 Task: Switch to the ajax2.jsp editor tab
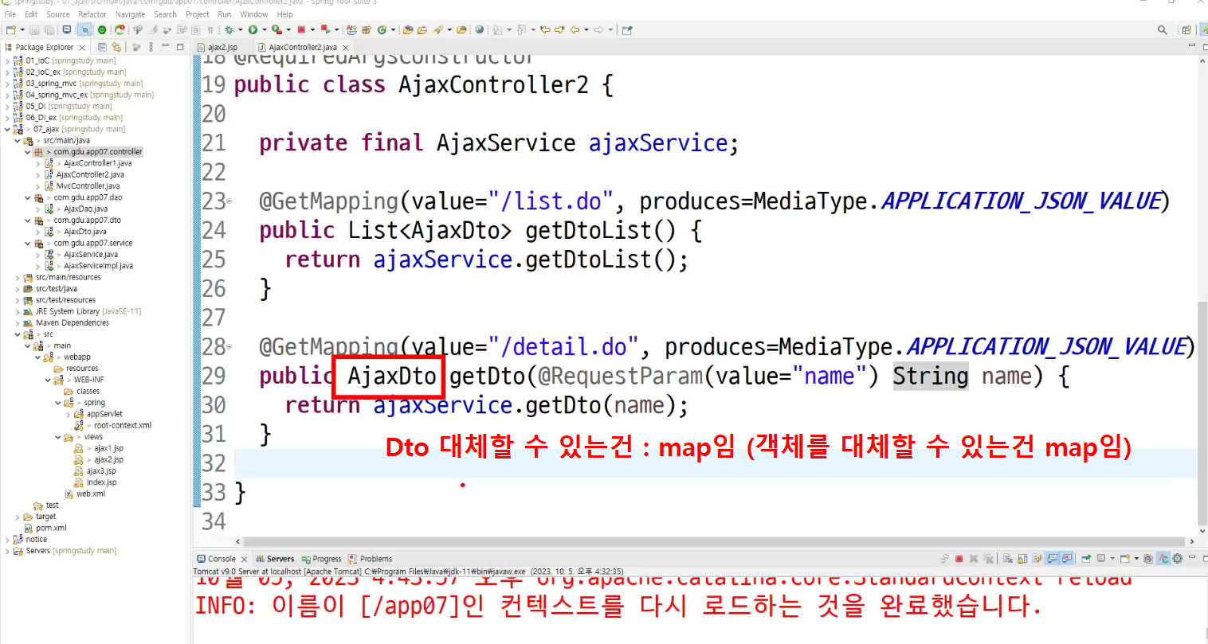222,48
